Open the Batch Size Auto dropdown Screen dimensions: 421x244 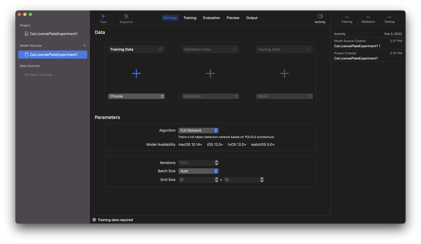tap(198, 171)
